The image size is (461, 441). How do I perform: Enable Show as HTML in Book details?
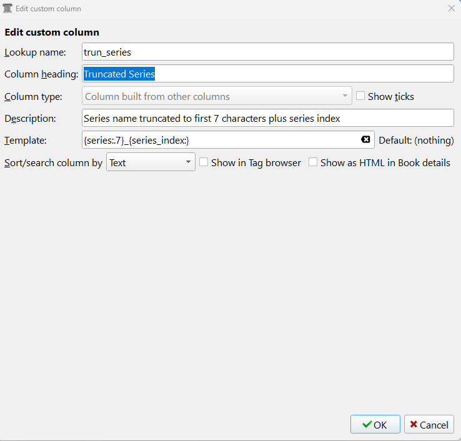coord(313,162)
